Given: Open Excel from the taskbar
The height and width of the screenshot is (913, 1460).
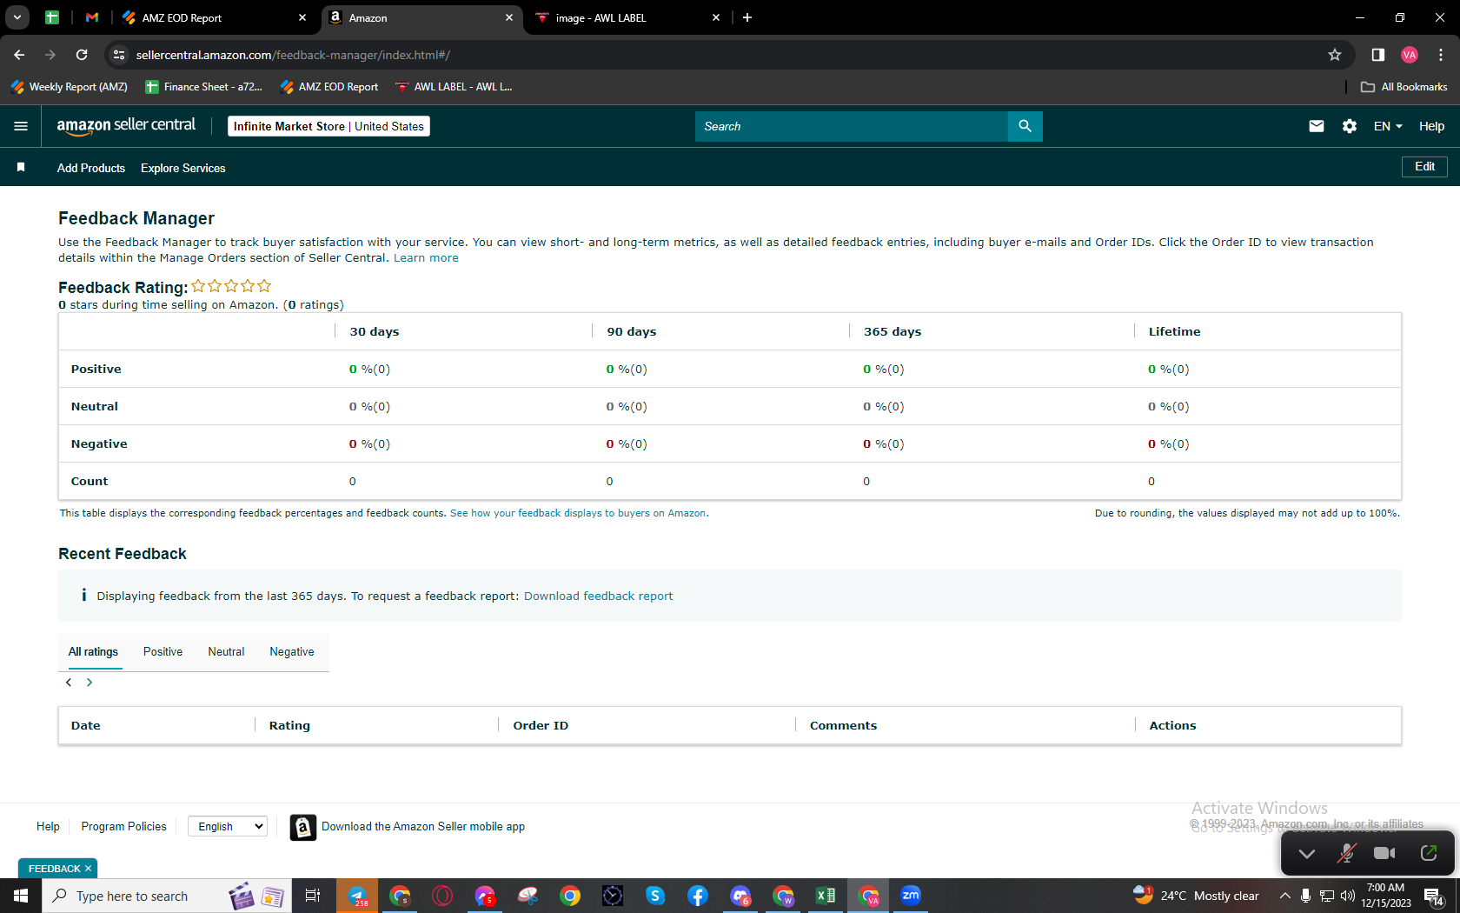Looking at the screenshot, I should point(826,896).
